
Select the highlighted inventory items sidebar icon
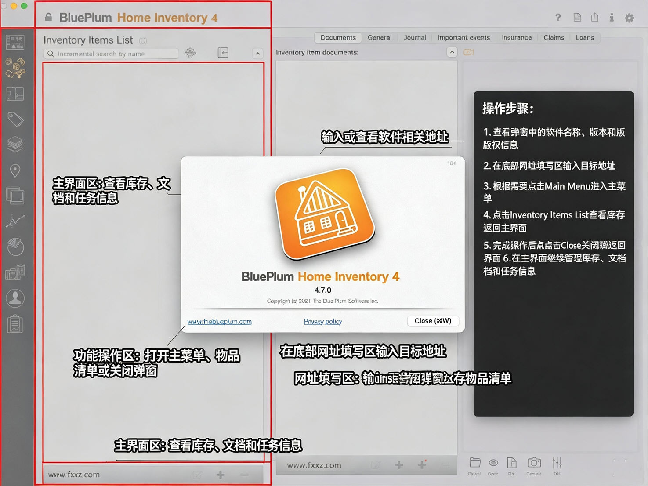tap(15, 68)
